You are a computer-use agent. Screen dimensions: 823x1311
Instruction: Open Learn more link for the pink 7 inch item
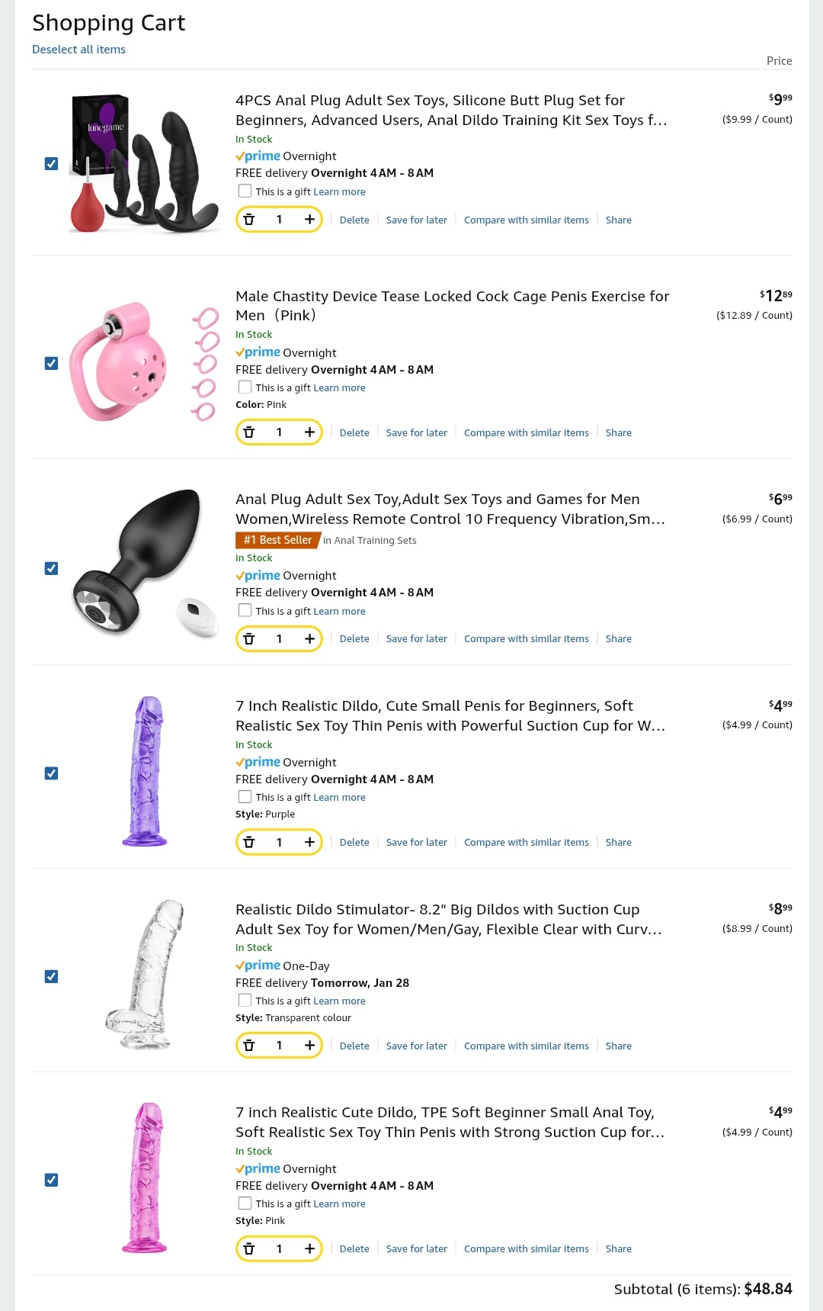pyautogui.click(x=339, y=1203)
